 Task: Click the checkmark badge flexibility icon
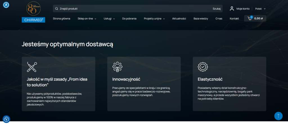(x=203, y=67)
